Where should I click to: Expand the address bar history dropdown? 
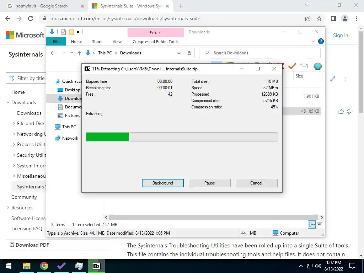tap(178, 53)
